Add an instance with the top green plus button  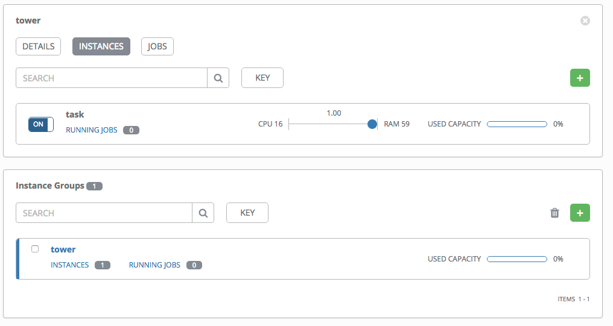[580, 78]
